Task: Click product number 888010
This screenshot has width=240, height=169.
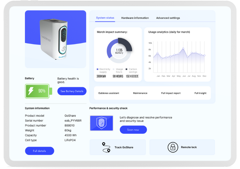Action: [70, 125]
